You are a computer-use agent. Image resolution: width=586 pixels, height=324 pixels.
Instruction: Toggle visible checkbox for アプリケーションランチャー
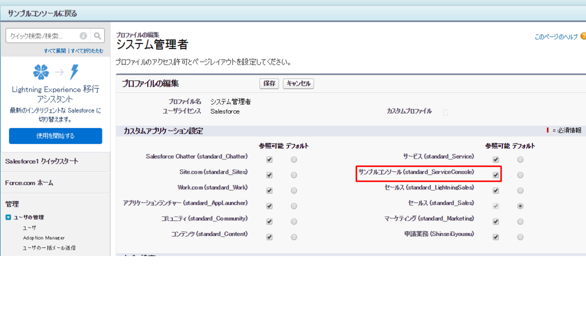tap(270, 206)
